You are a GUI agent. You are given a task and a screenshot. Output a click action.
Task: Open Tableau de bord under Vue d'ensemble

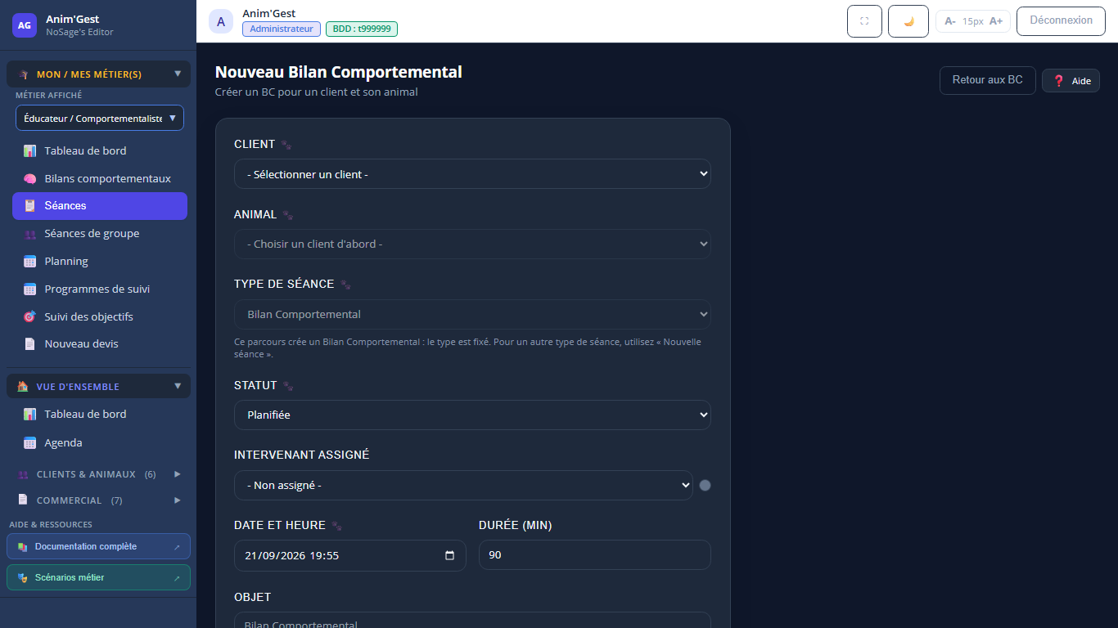(100, 415)
